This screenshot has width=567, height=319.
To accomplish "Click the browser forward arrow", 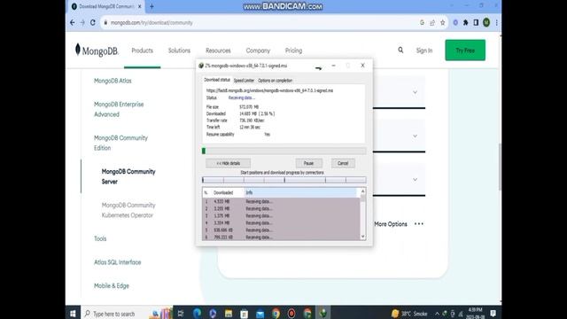I will click(x=82, y=22).
